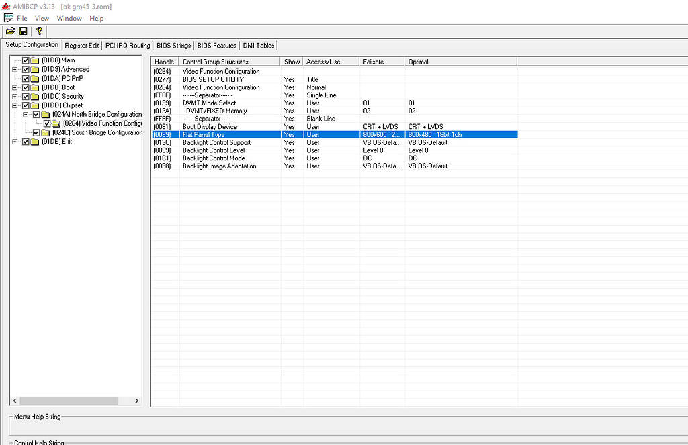Click the Save toolbar icon
This screenshot has height=445, width=688.
coord(22,30)
